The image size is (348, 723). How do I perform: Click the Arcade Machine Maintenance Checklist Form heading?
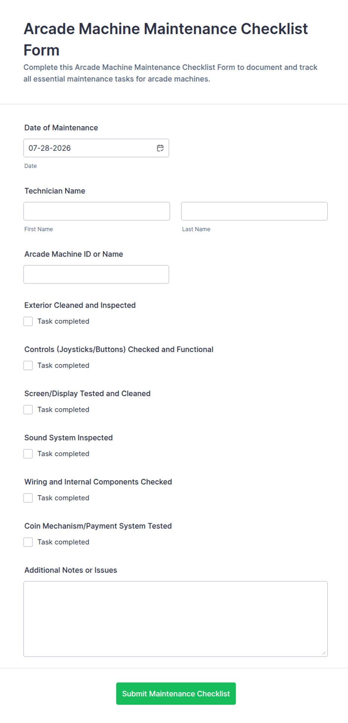point(166,39)
